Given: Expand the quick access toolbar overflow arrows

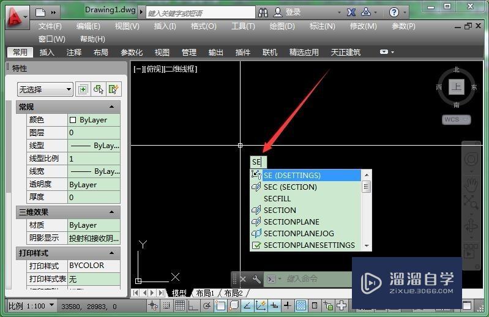Looking at the screenshot, I should coord(53,12).
